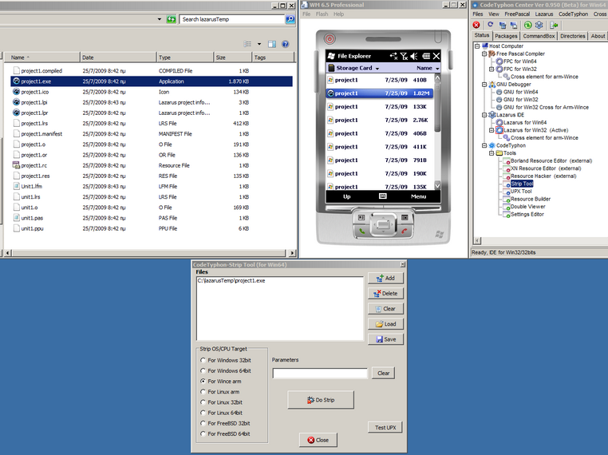Click the search magnifier button in Explorer

pyautogui.click(x=290, y=19)
